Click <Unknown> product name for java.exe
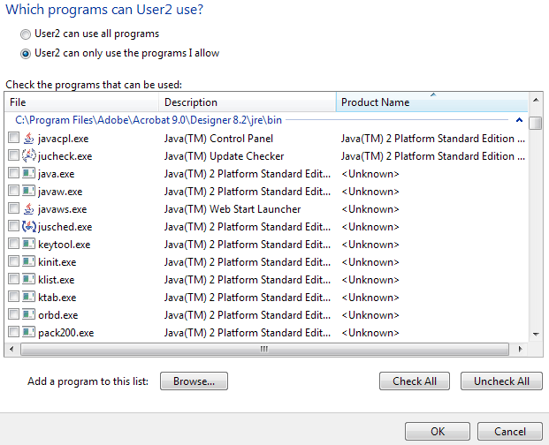The image size is (549, 445). coord(370,174)
